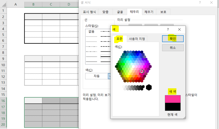Select column A header
Screen dimensions: 219x129
tap(15, 5)
